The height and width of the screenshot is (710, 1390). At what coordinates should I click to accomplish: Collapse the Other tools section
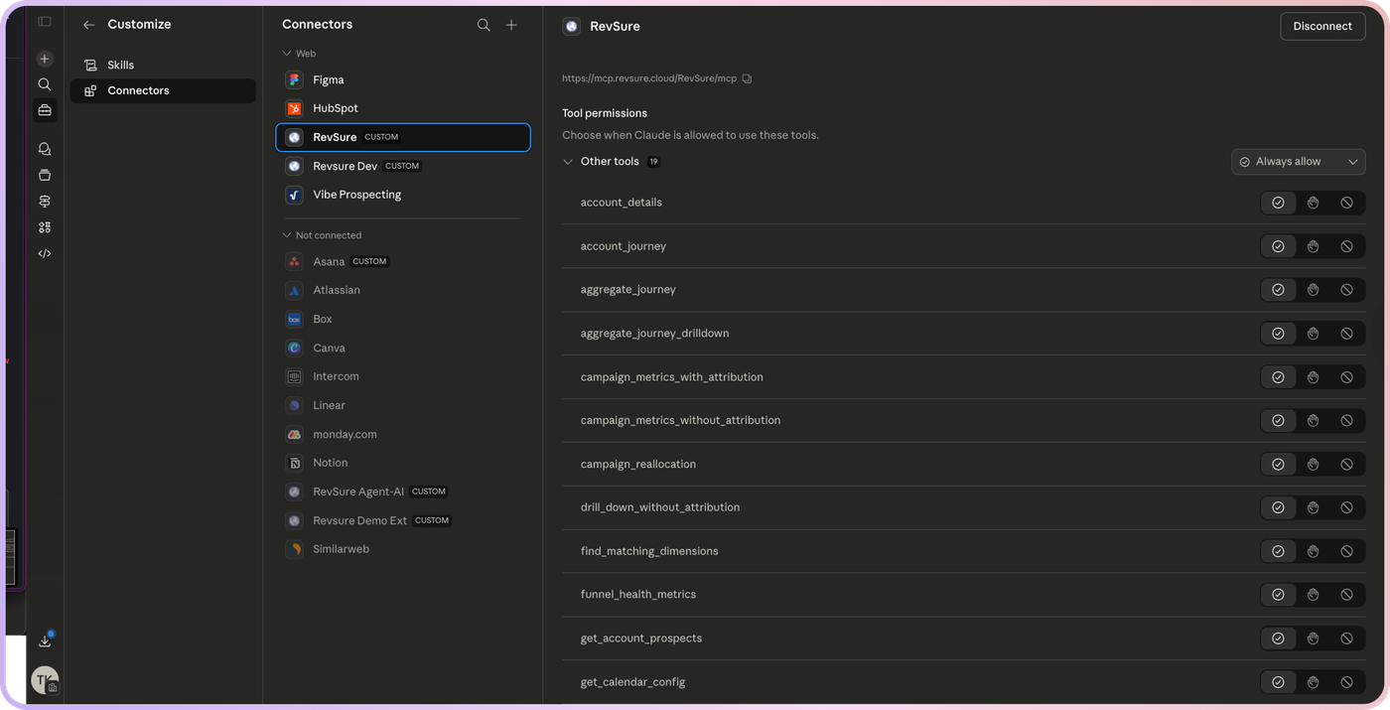tap(568, 162)
